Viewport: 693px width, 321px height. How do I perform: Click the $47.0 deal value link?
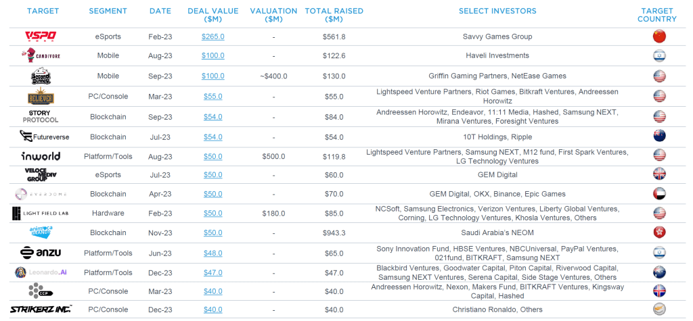[213, 273]
